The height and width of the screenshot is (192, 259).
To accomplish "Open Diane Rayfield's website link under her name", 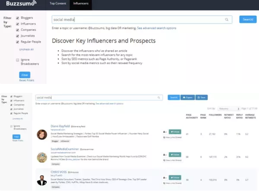I will 58,130.
